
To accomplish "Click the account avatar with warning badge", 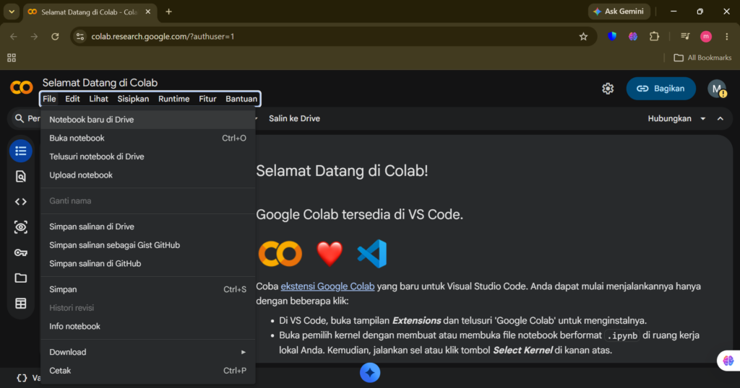I will 717,89.
